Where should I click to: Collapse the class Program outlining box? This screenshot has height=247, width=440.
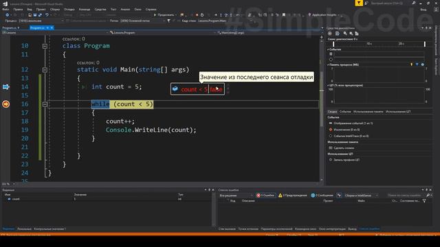pyautogui.click(x=45, y=46)
